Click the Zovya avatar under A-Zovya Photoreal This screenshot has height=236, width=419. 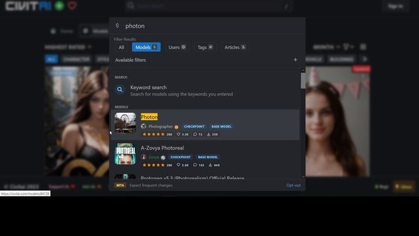point(143,157)
